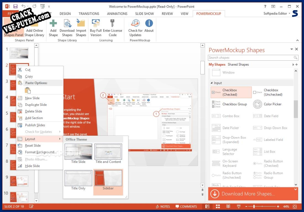This screenshot has height=212, width=304.
Task: Click the Add Shape plus icon
Action: coord(53,24)
